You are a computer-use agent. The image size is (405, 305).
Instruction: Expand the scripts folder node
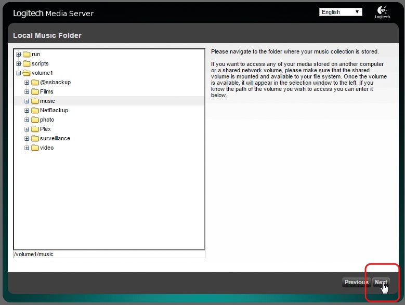coord(18,63)
